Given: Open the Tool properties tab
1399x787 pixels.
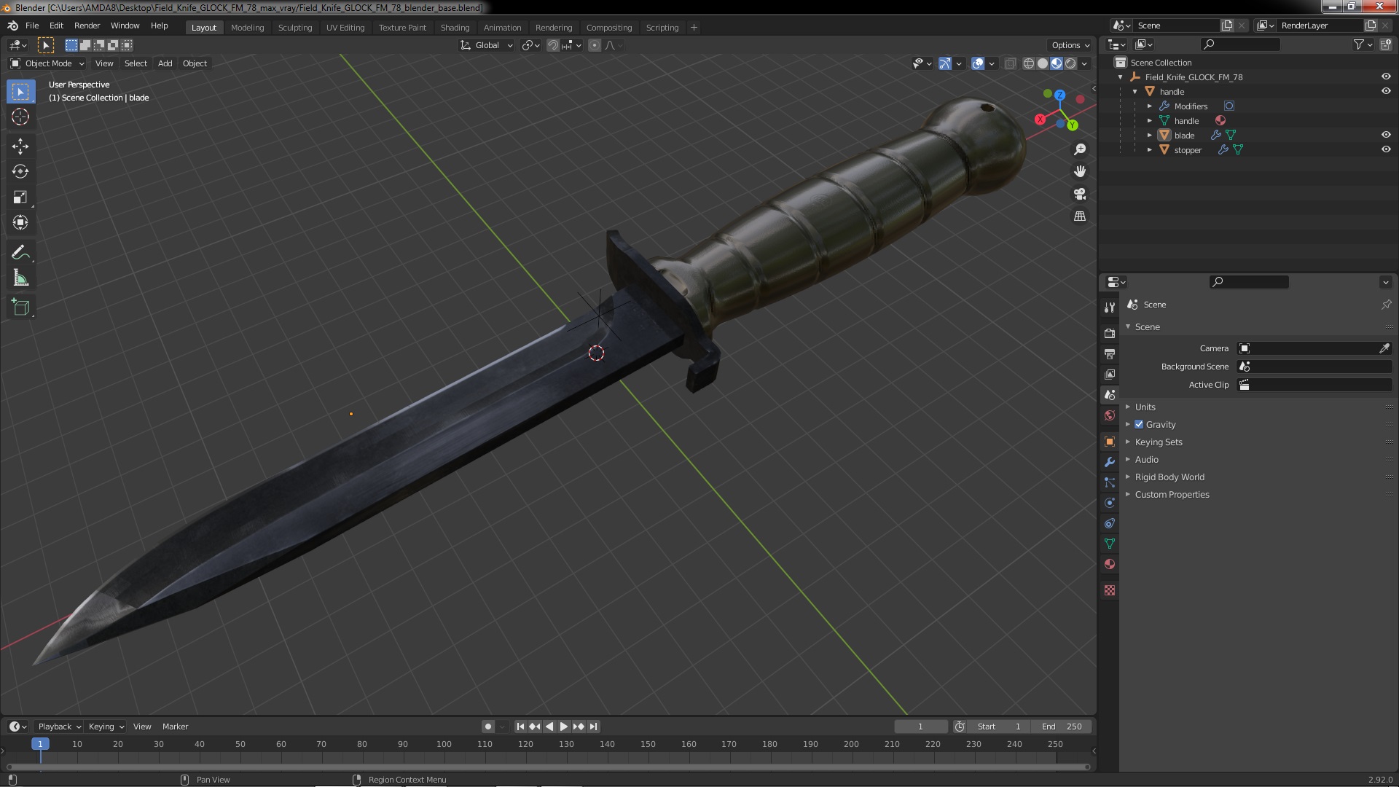Looking at the screenshot, I should click(x=1110, y=308).
